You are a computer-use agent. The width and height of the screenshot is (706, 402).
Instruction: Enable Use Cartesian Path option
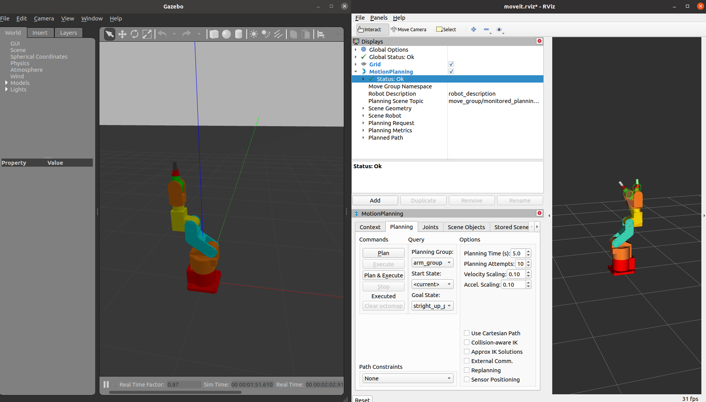467,333
